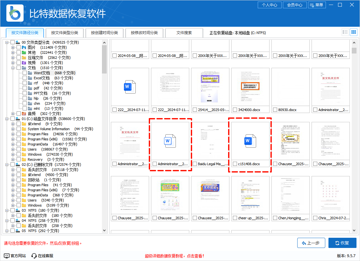Open the 文件搜索 tab
Viewport: 360px width, 261px height.
coord(184,33)
